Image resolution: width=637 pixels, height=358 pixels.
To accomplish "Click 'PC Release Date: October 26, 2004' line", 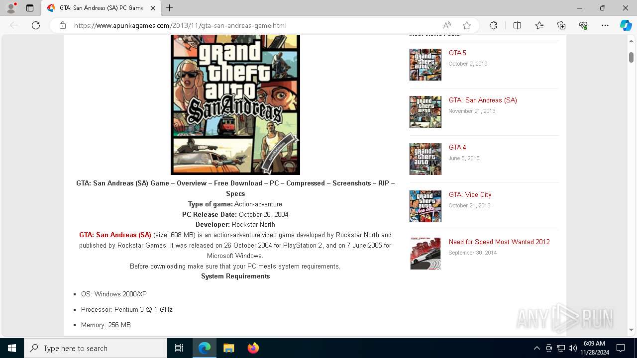I will point(235,214).
